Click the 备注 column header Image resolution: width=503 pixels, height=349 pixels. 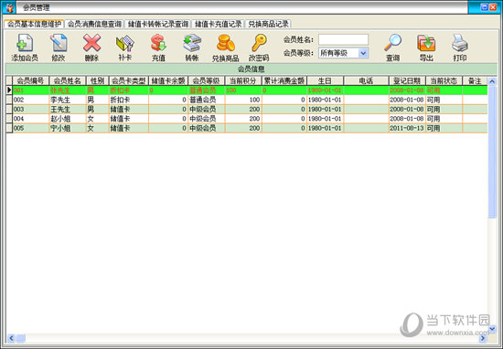pyautogui.click(x=475, y=80)
